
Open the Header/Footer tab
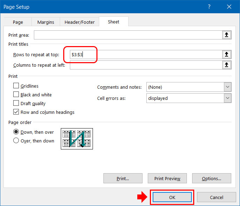pos(80,22)
